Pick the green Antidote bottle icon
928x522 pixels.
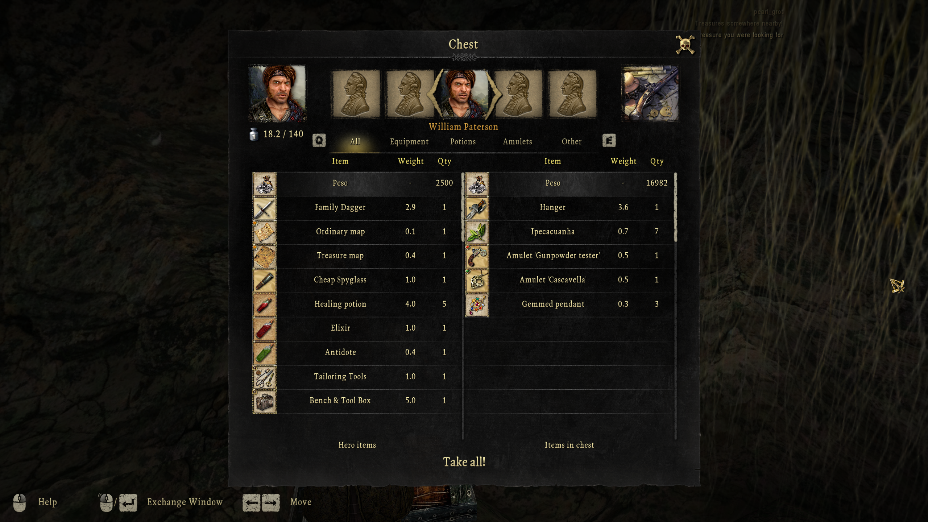point(264,353)
